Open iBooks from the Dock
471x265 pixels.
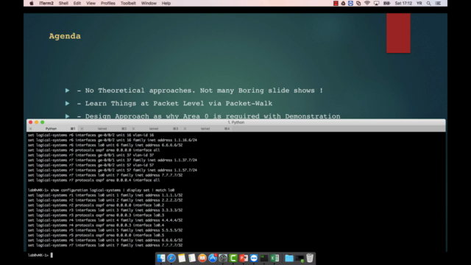coord(202,258)
